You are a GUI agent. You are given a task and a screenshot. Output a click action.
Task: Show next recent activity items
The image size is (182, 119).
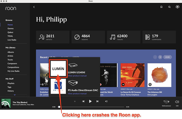tap(160, 57)
